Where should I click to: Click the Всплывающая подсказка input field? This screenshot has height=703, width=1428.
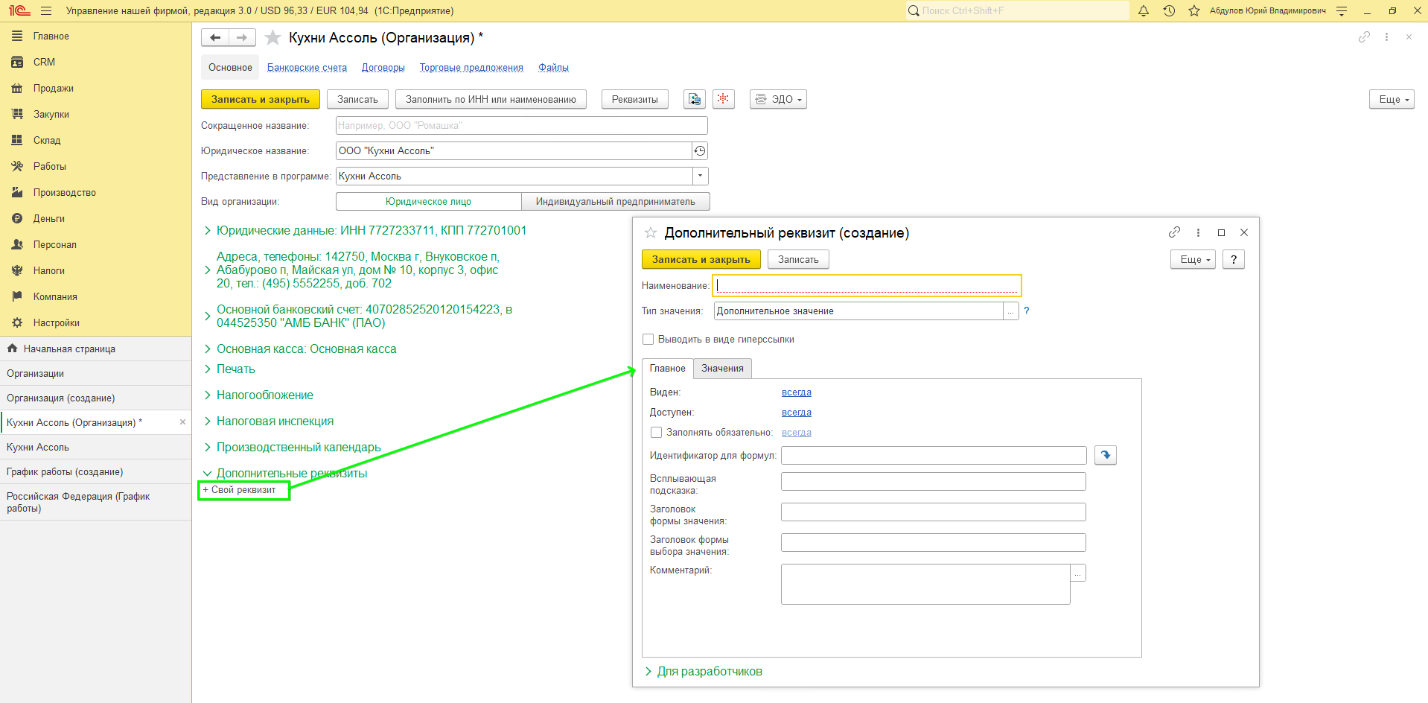point(934,482)
